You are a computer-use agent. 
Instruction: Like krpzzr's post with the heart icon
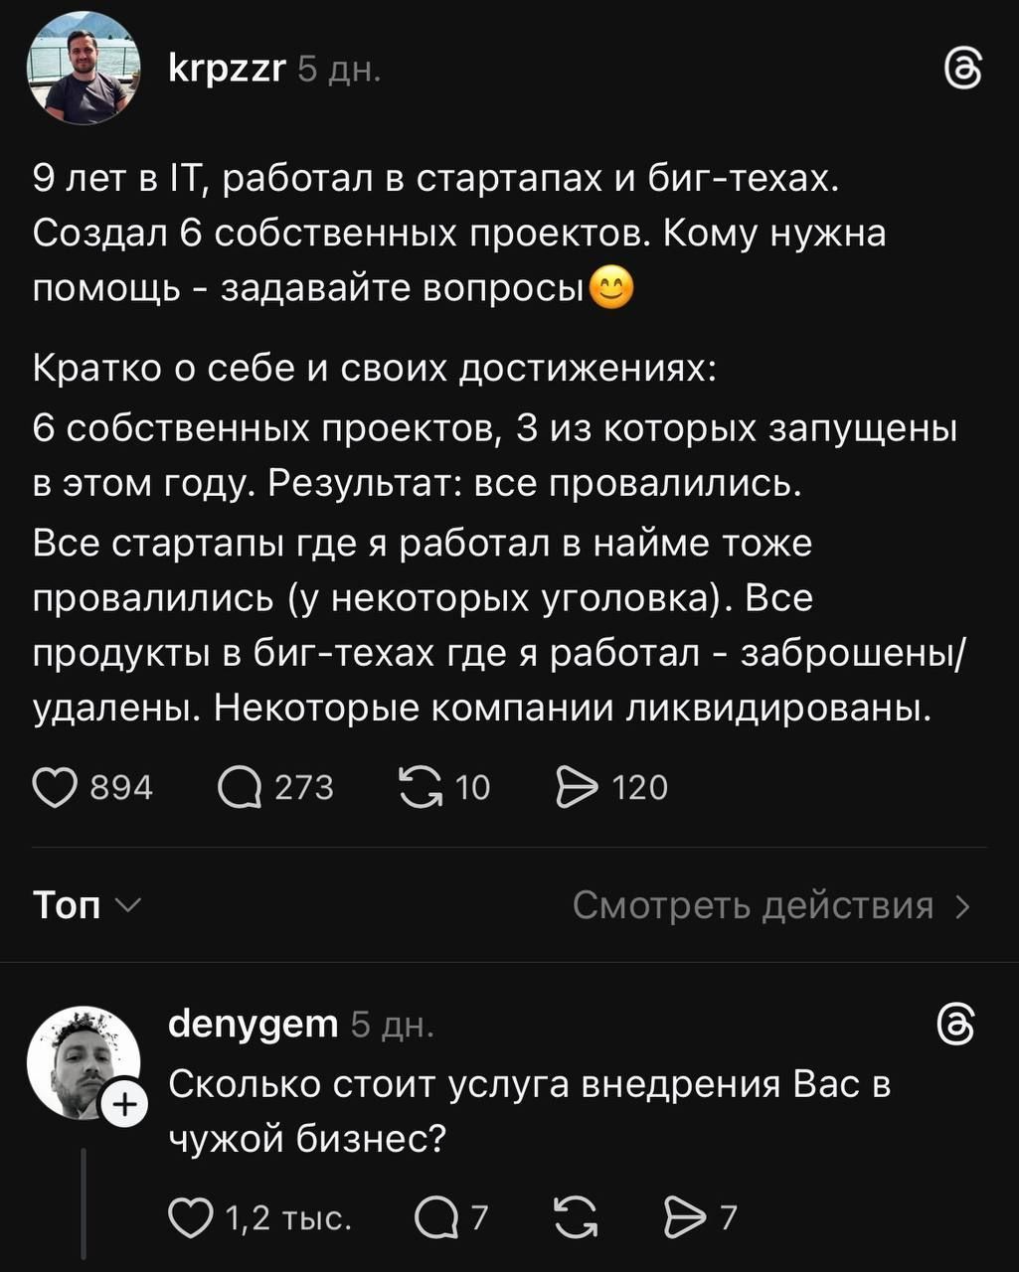click(55, 786)
